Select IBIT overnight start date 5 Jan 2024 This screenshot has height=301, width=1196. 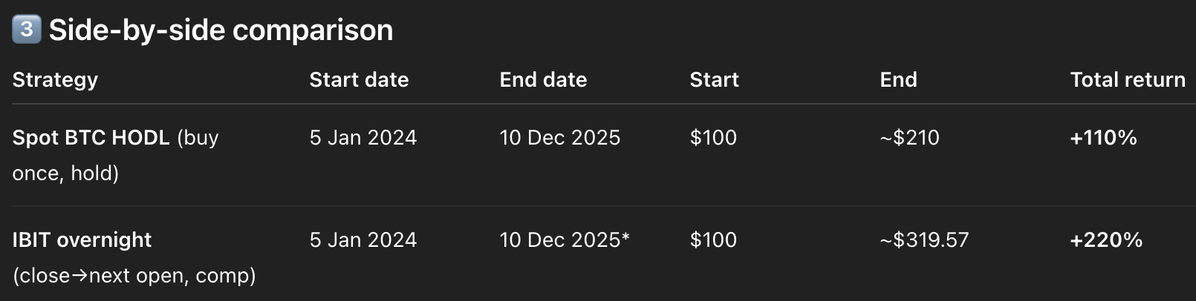[363, 239]
